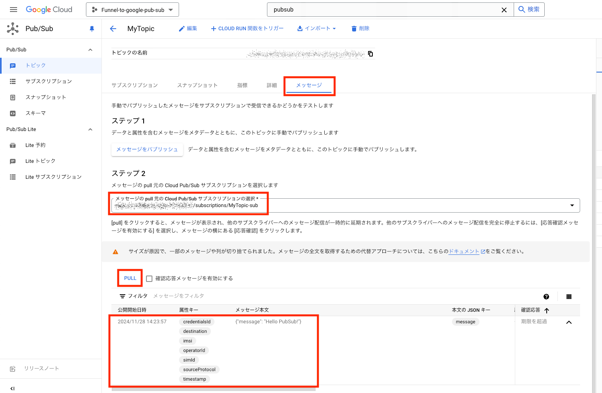The width and height of the screenshot is (602, 393).
Task: Open the Funnel-to-google-pub-sub project selector
Action: pyautogui.click(x=132, y=10)
